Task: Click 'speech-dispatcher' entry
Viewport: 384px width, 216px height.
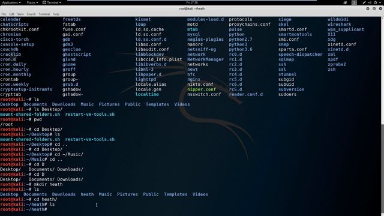Action: point(300,55)
